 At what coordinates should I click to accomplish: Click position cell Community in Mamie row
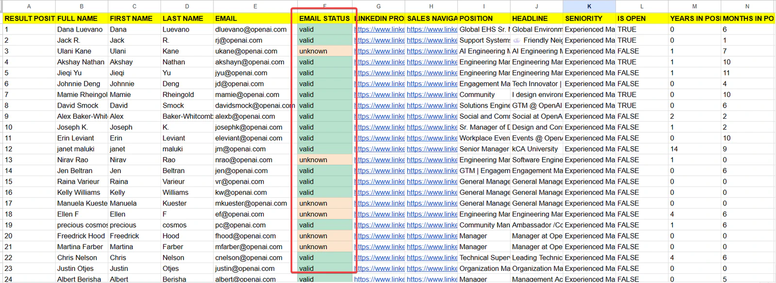484,94
